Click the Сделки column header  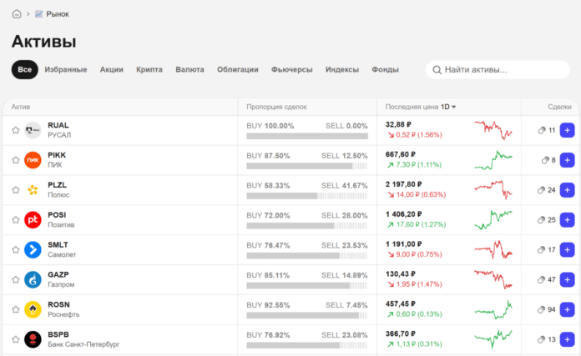559,107
